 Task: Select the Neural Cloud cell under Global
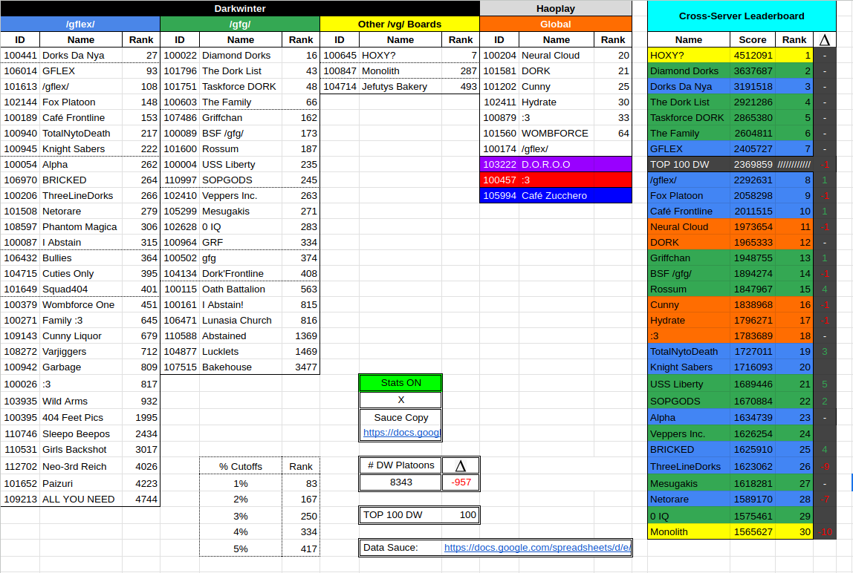(557, 56)
